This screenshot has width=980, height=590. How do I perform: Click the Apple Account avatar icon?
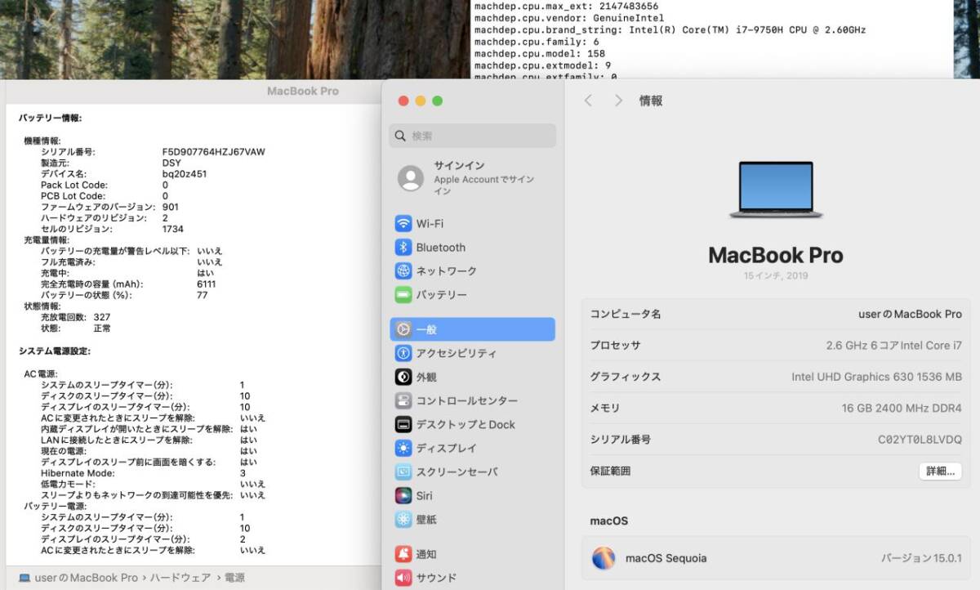[410, 178]
